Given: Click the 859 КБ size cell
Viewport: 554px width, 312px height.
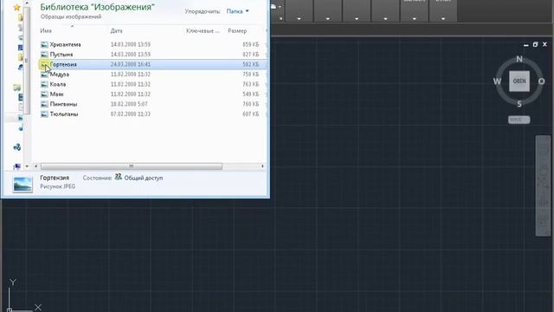Looking at the screenshot, I should point(250,44).
